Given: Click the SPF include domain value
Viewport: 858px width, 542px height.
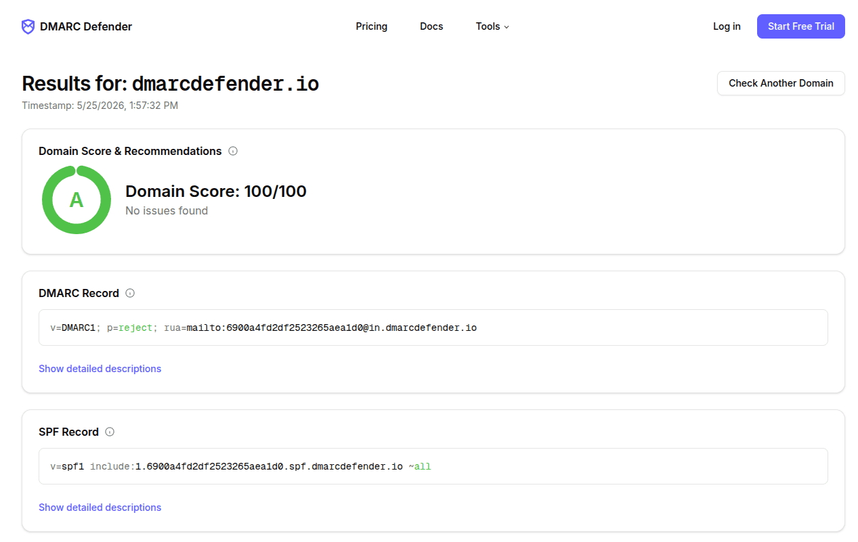Looking at the screenshot, I should click(270, 467).
